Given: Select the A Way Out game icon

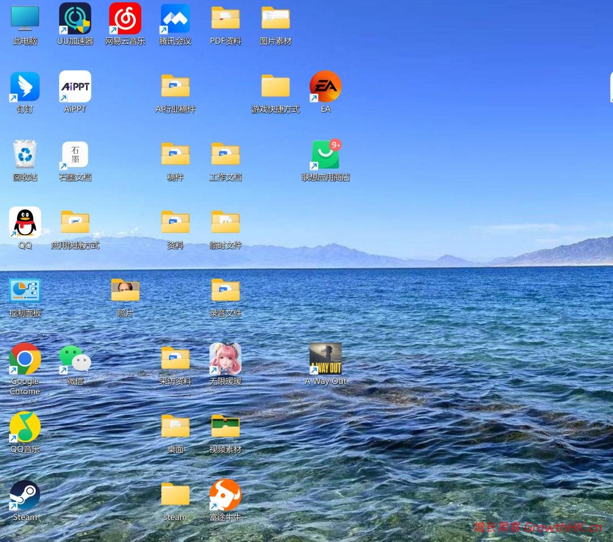Looking at the screenshot, I should (325, 358).
